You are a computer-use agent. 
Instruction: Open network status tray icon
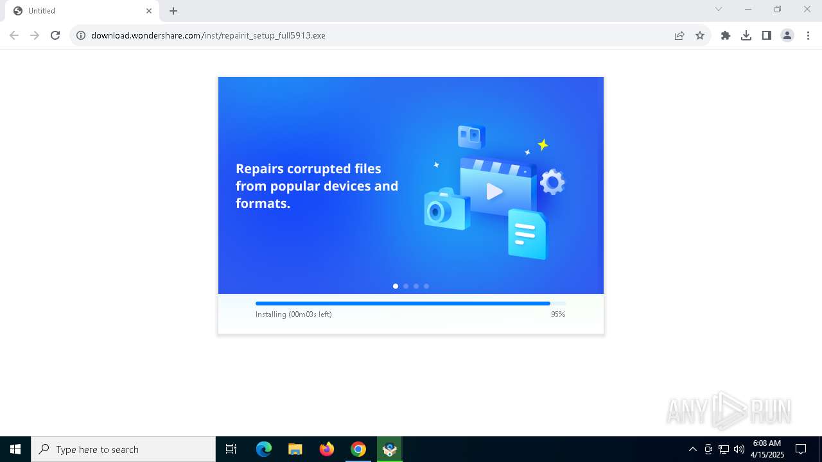[x=724, y=449]
